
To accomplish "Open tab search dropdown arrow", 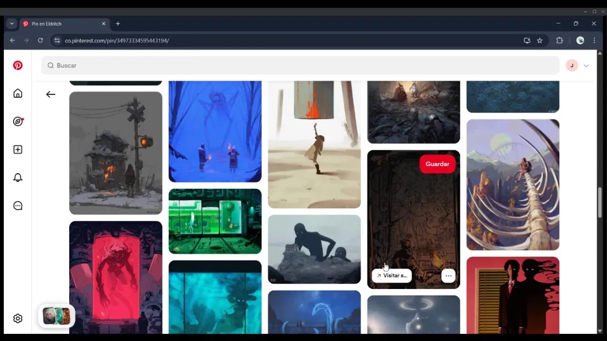I will click(x=12, y=24).
